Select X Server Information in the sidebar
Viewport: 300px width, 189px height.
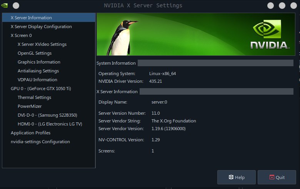[48, 18]
